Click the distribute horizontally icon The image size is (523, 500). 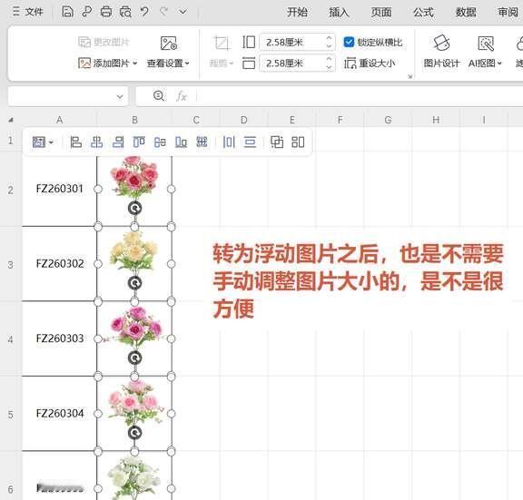pos(229,142)
